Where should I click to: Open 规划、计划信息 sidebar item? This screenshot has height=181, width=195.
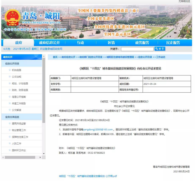pyautogui.click(x=20, y=83)
